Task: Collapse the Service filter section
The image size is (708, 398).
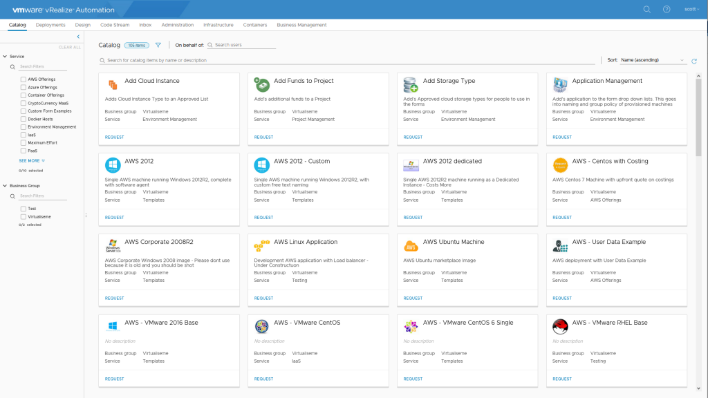Action: pos(5,57)
